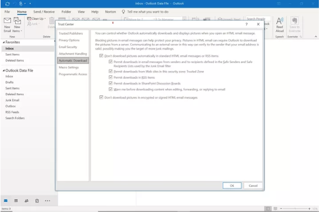Image resolution: width=320 pixels, height=217 pixels.
Task: Click Cancel in Trust Center dialog
Action: coord(253,186)
